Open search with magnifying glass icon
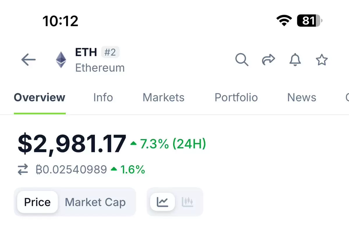 pos(242,60)
